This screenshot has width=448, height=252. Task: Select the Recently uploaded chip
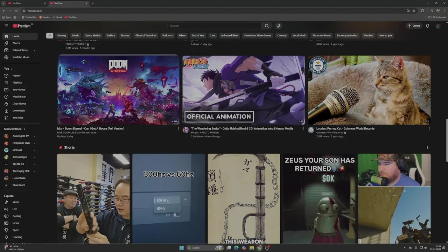point(347,35)
